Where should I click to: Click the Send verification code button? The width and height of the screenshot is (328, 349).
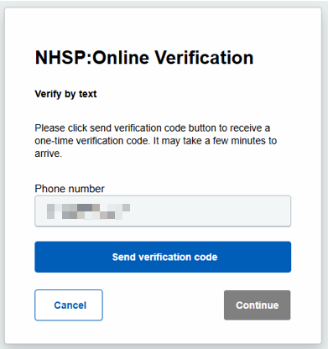coord(163,257)
